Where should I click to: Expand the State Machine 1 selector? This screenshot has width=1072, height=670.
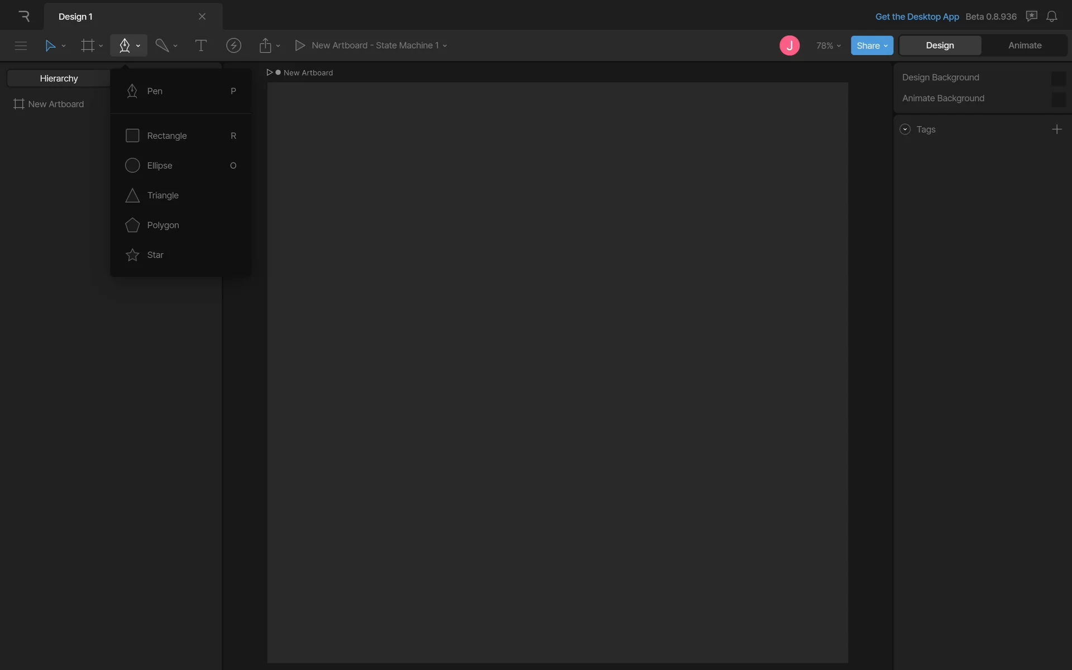pyautogui.click(x=380, y=45)
